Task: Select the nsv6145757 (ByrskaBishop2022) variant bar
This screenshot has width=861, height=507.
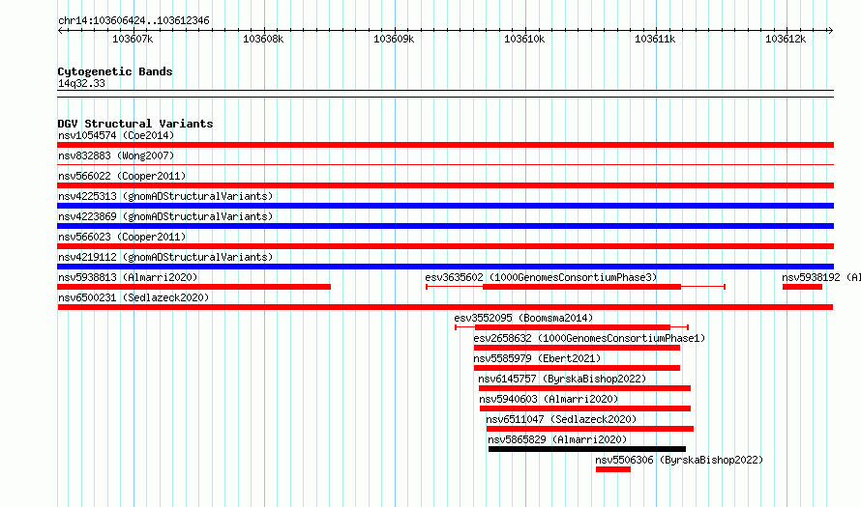Action: coord(584,388)
